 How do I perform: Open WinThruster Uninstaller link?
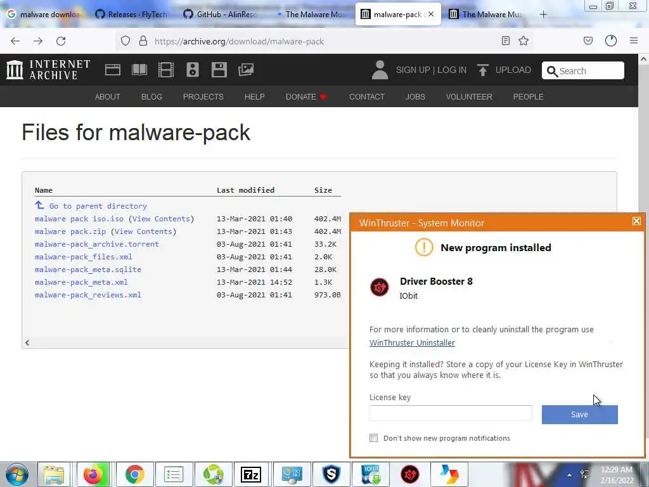point(412,343)
